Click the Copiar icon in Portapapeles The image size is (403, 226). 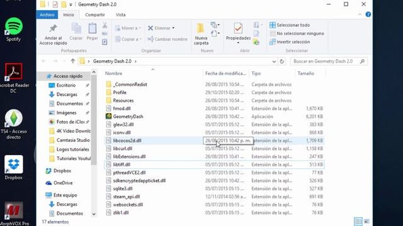tap(76, 28)
